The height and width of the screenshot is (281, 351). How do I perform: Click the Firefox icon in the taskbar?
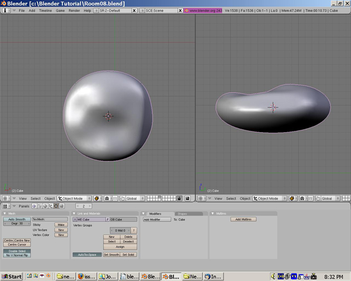(x=80, y=277)
